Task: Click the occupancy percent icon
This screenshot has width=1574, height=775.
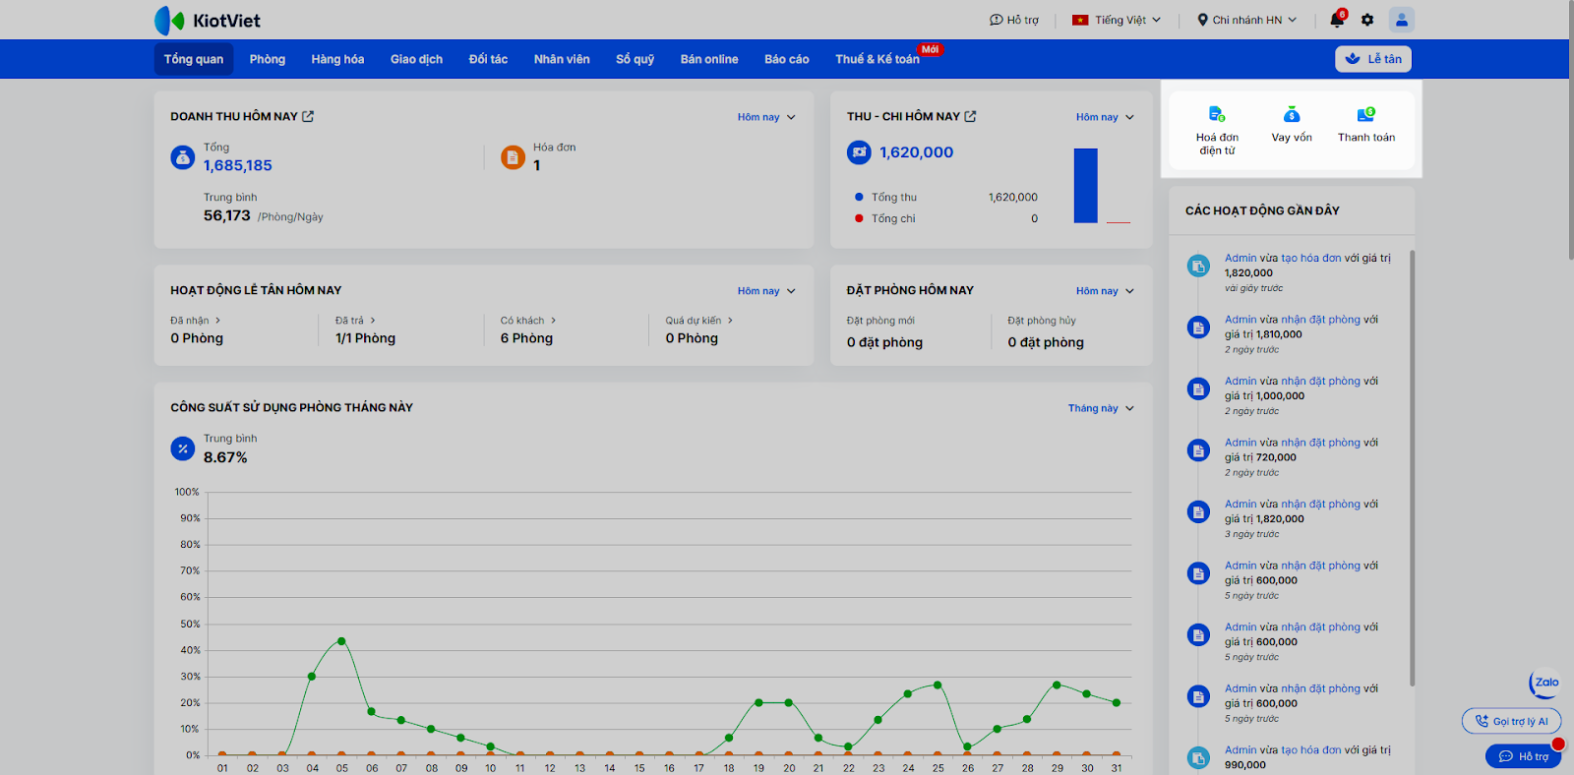Action: point(183,448)
